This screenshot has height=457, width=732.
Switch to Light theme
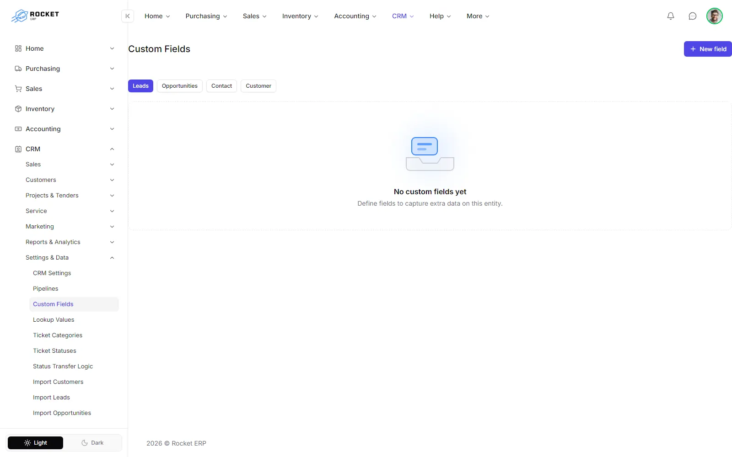[35, 443]
